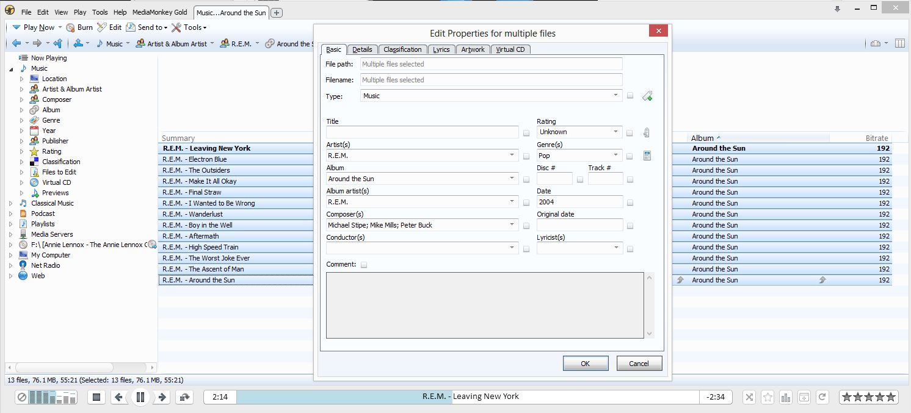Navigate back with the blue arrow
Screen dimensions: 911x413
coord(16,43)
